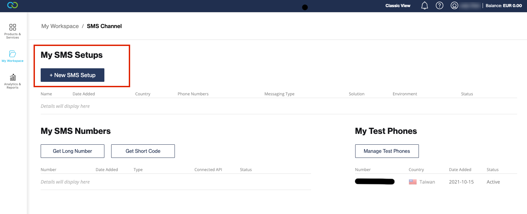Click the Connected API column header
The height and width of the screenshot is (214, 527).
coord(208,170)
